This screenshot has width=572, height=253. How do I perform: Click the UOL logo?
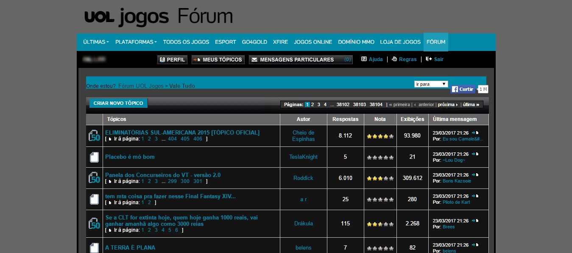pyautogui.click(x=100, y=17)
